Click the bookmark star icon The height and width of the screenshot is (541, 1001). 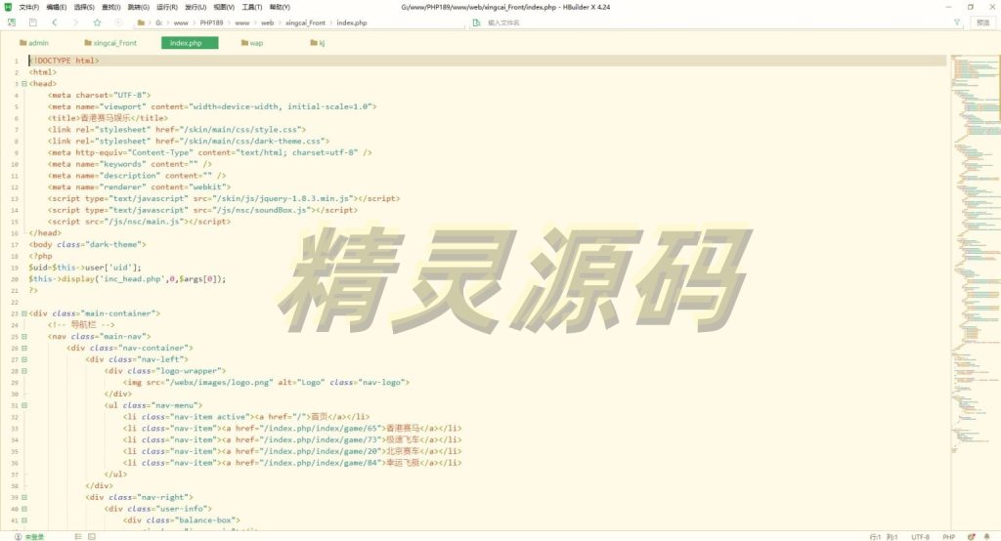tap(97, 22)
